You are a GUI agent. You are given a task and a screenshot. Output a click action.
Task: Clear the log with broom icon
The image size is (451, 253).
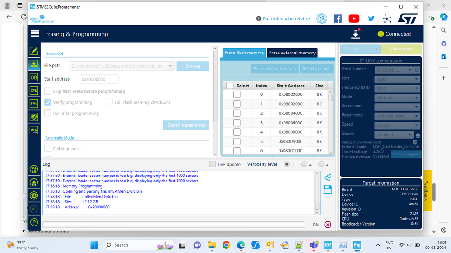pyautogui.click(x=328, y=177)
